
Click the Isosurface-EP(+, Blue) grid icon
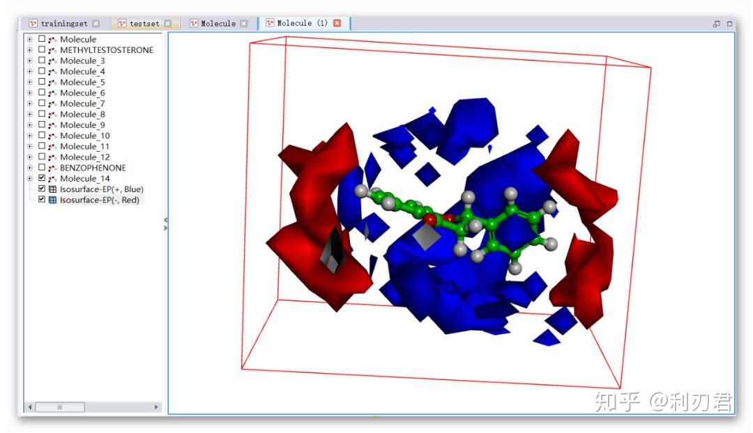(x=54, y=189)
